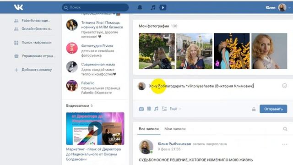Click the small avatar beside the post field
Screen dimensions: 293x165
coord(141,86)
